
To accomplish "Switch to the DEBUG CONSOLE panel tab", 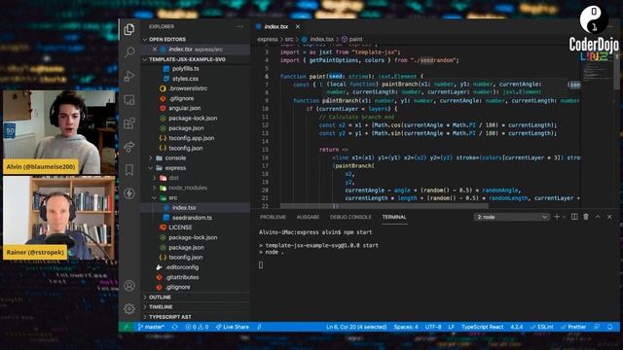I will (x=350, y=217).
